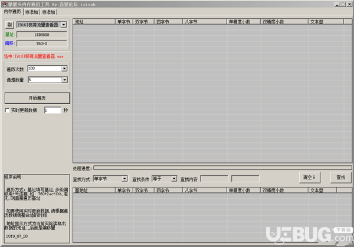This screenshot has height=247, width=354.
Task: Expand the 递增数量 dropdown
Action: (x=64, y=79)
